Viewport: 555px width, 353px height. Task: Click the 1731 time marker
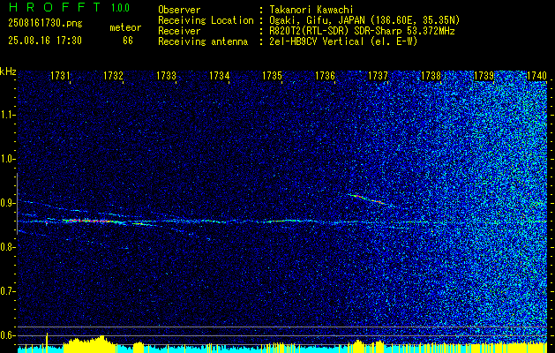[60, 75]
